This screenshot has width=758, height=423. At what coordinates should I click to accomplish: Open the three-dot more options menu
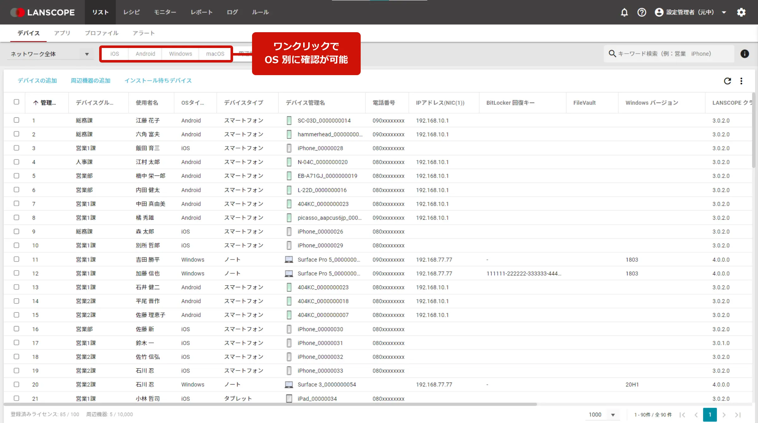click(741, 81)
